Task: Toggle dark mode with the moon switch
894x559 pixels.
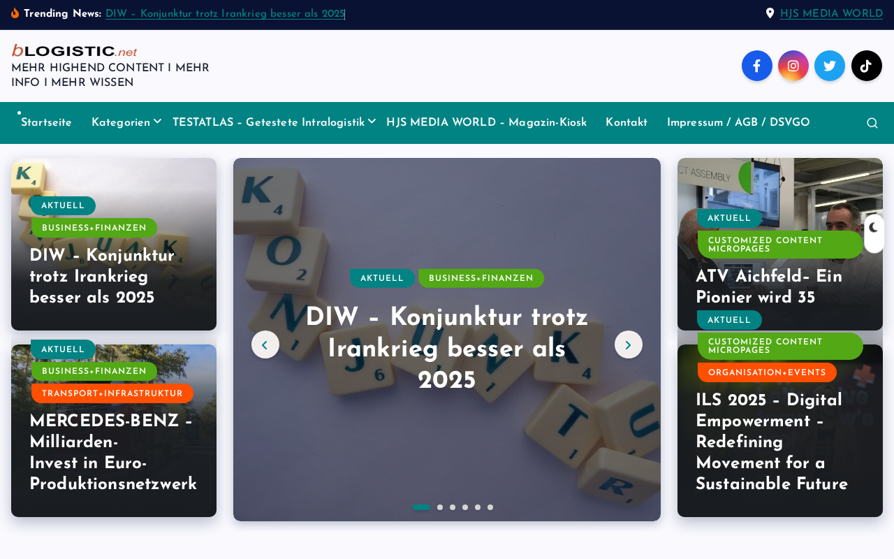Action: [874, 233]
